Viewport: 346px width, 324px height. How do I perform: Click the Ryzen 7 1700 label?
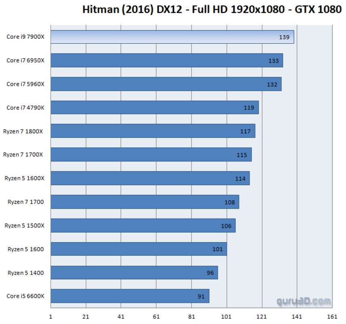(25, 202)
